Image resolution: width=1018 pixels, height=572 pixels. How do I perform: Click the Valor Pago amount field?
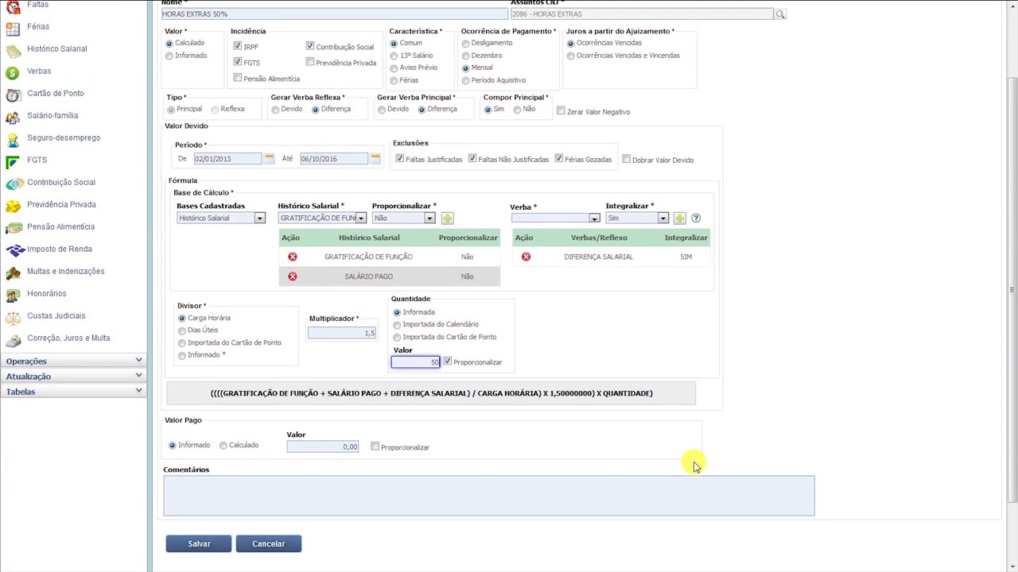point(323,446)
